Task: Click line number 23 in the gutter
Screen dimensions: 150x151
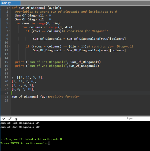Action: (x=6, y=93)
